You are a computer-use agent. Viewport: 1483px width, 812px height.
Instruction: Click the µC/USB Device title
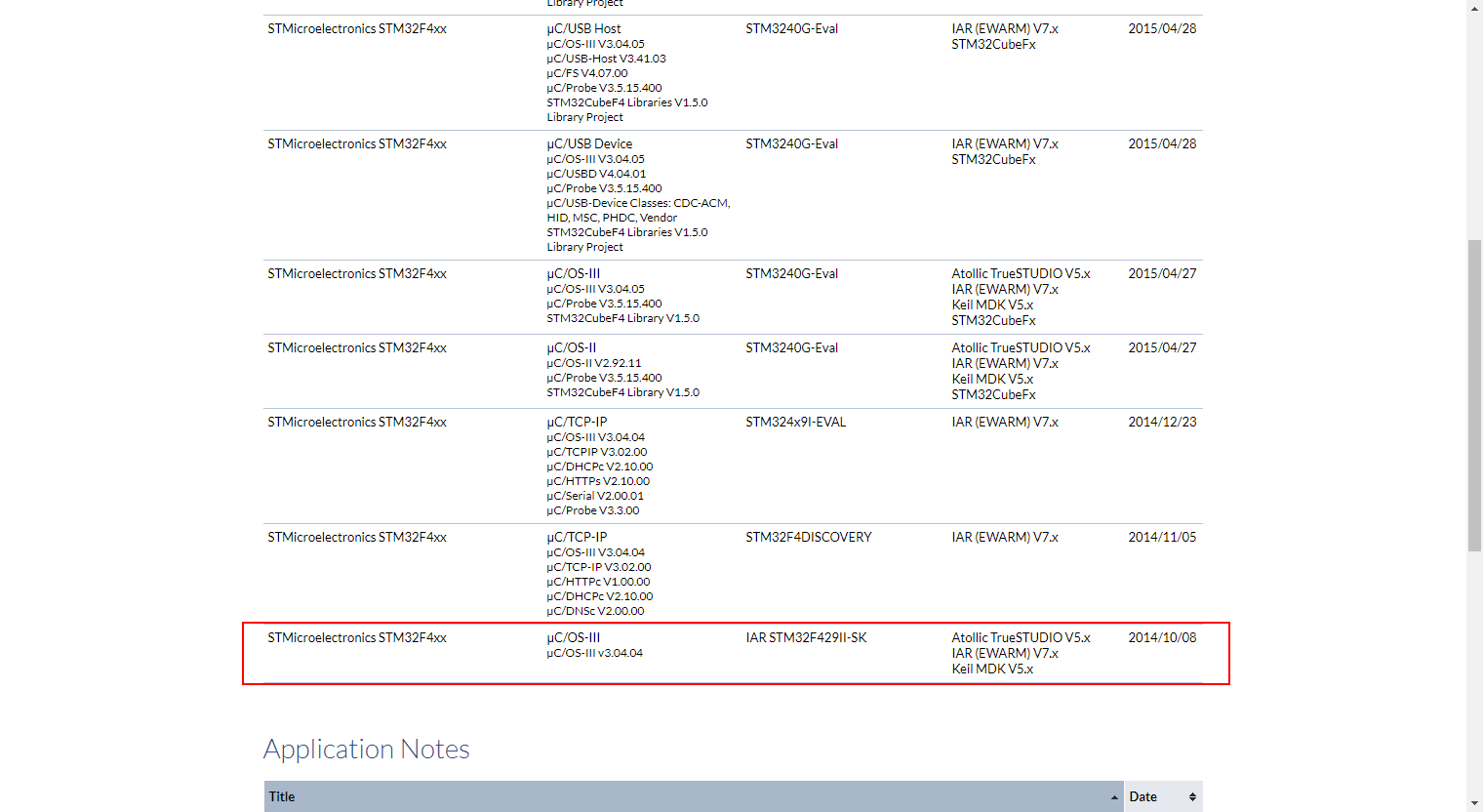[x=589, y=144]
